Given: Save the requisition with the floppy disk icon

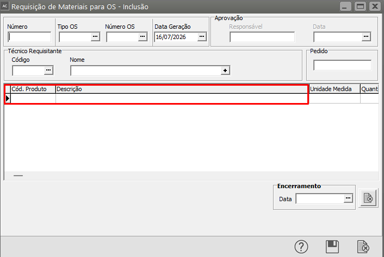Looking at the screenshot, I should [332, 247].
